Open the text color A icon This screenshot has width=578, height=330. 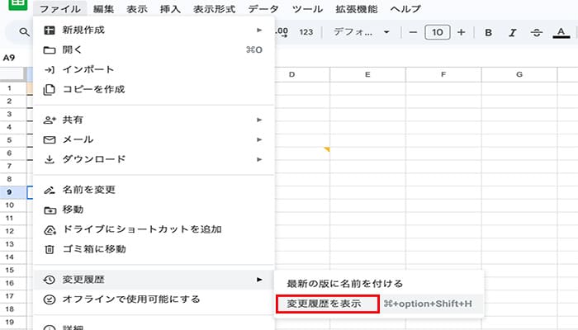coord(561,33)
